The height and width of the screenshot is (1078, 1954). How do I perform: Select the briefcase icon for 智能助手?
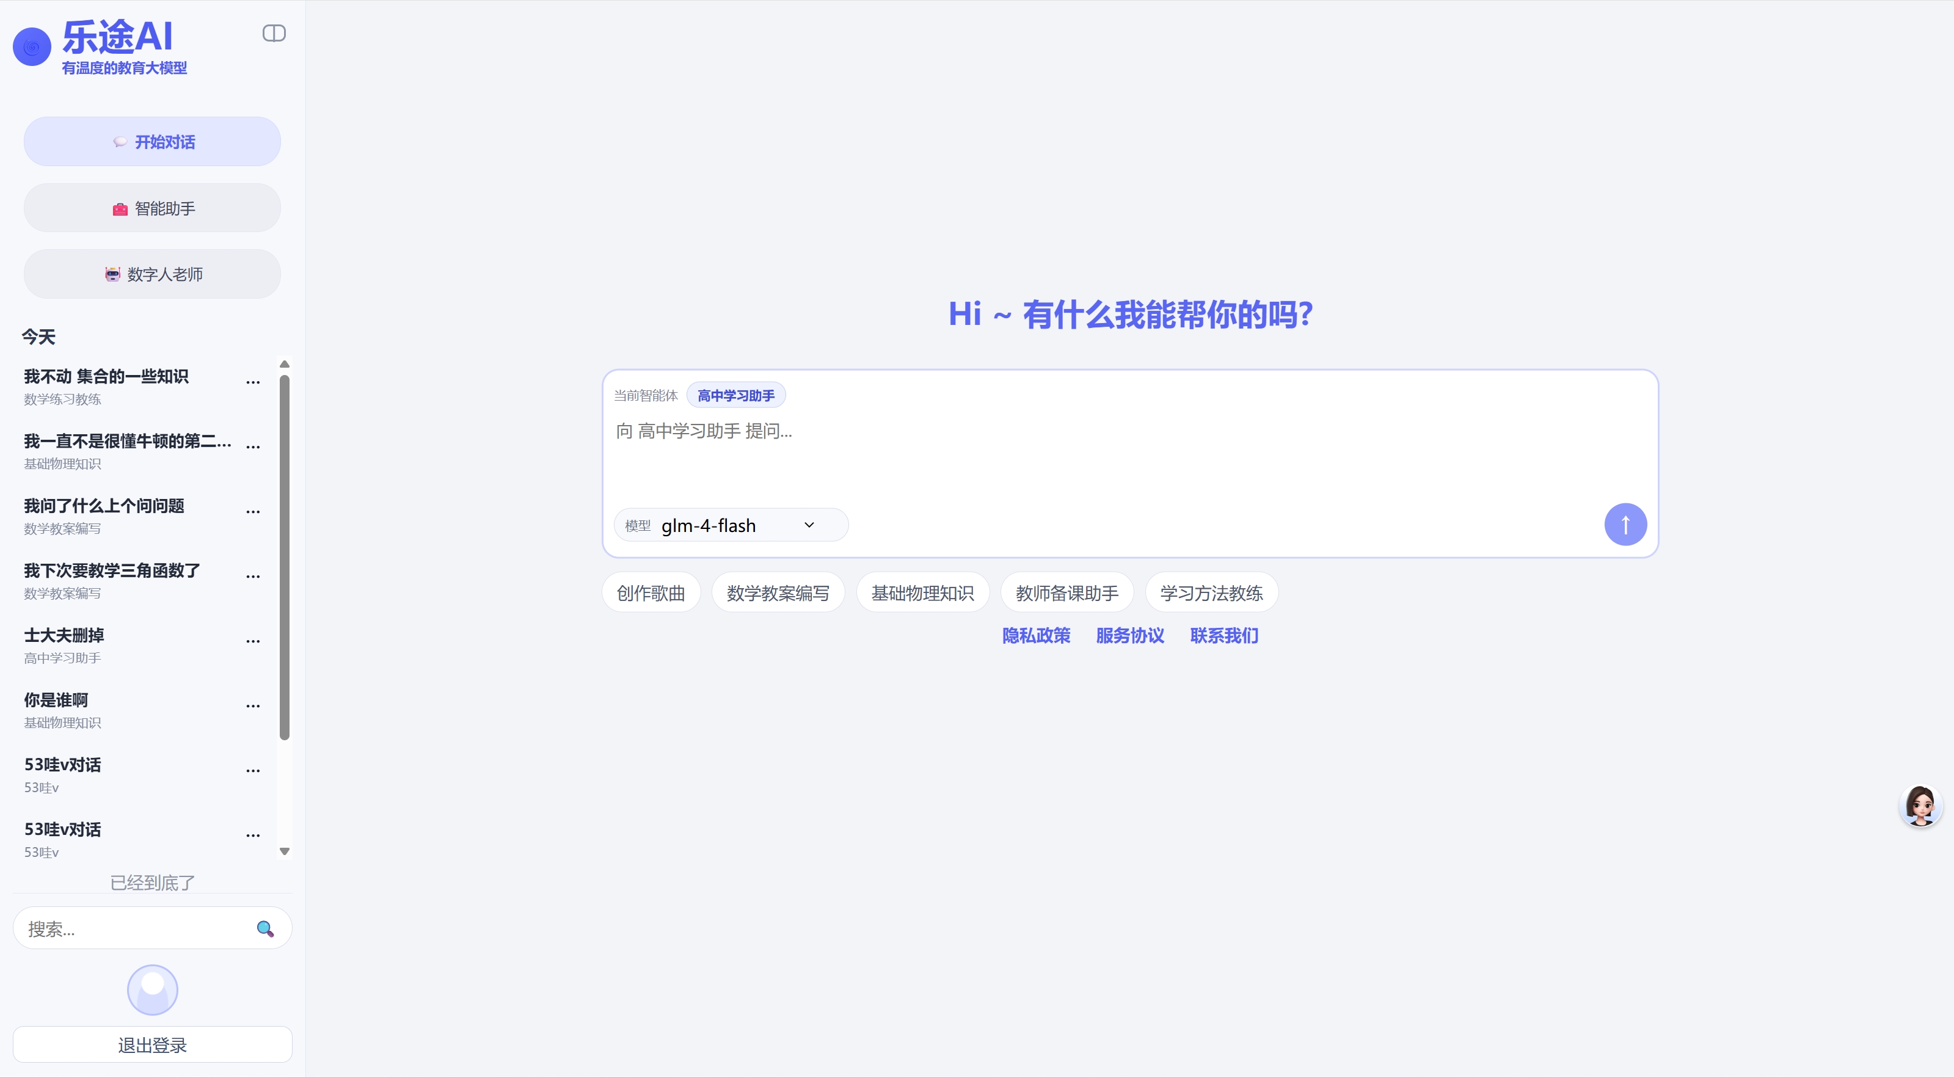[118, 208]
